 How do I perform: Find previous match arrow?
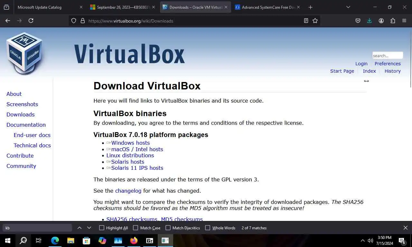click(x=80, y=228)
